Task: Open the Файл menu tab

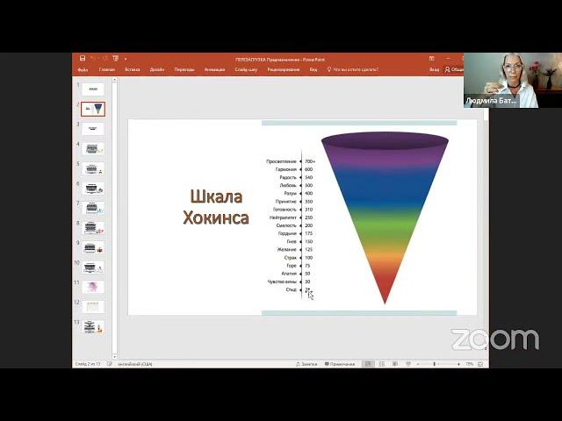Action: click(83, 69)
